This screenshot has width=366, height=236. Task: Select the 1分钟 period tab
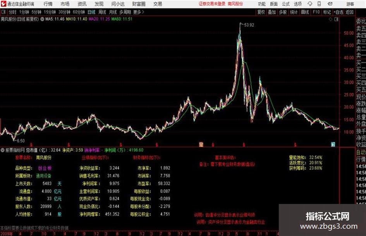pyautogui.click(x=24, y=12)
